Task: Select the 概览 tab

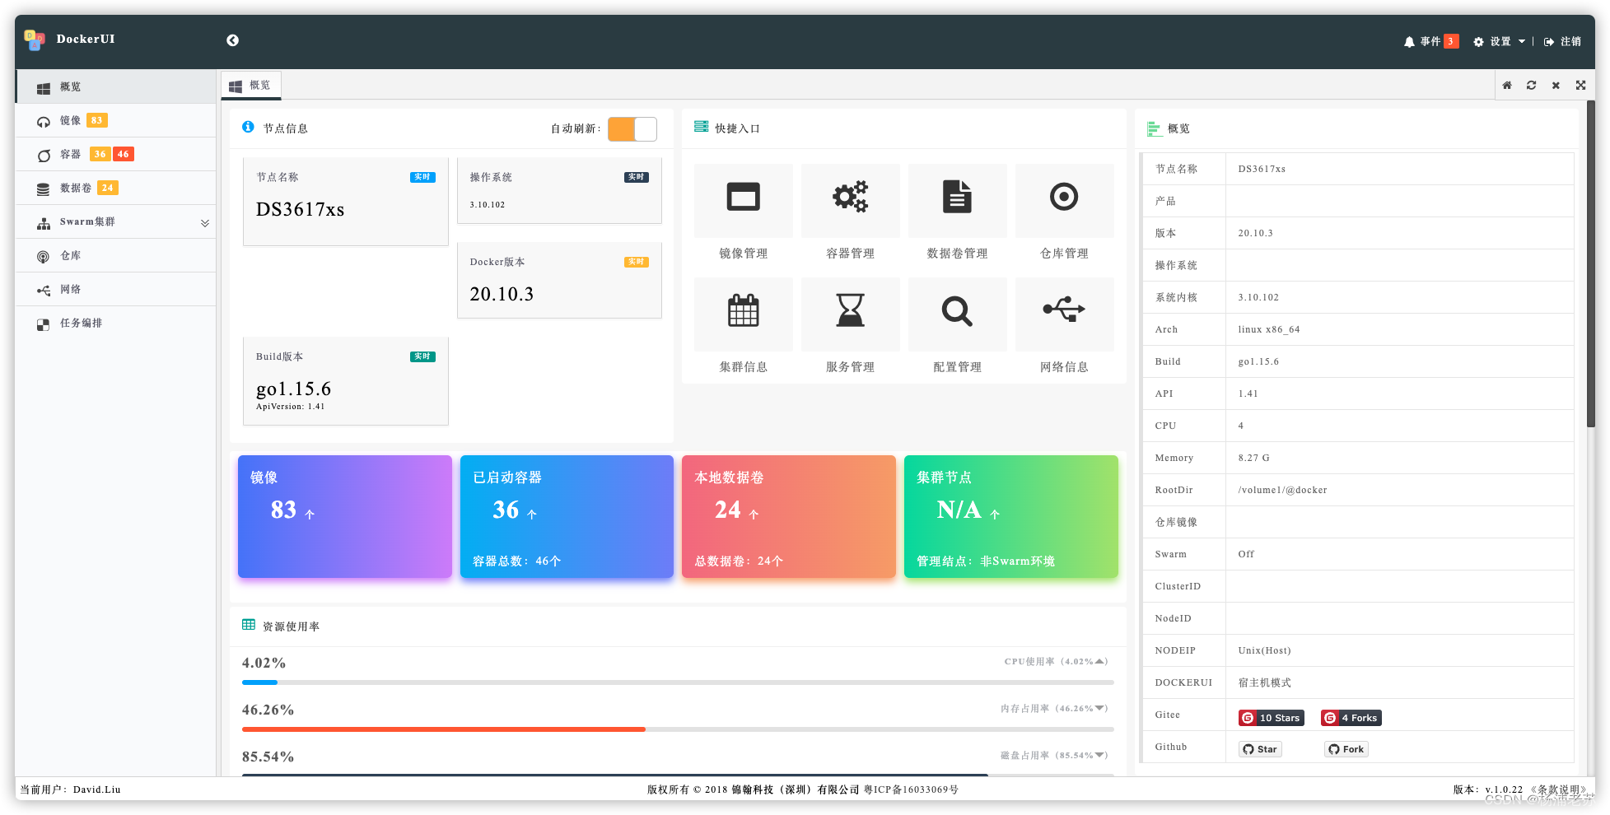Action: point(251,86)
